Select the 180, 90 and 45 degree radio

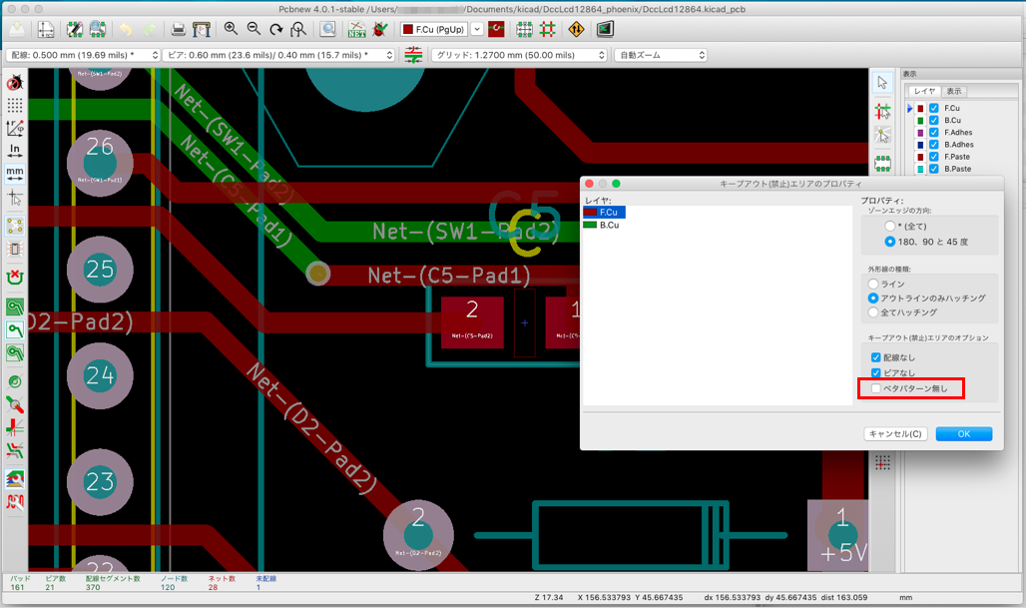[890, 242]
